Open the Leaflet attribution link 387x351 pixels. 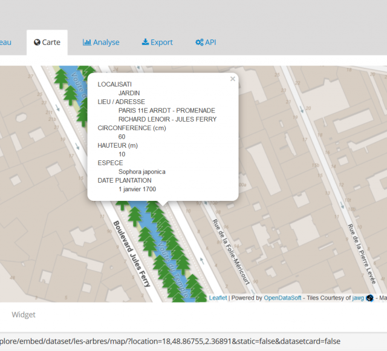(x=218, y=298)
